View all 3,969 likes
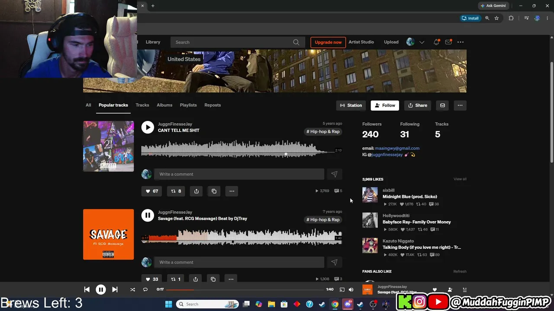 [460, 179]
